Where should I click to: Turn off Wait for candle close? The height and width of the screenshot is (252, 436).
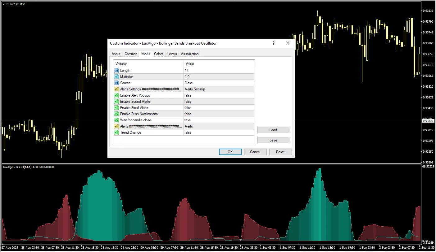click(x=217, y=120)
